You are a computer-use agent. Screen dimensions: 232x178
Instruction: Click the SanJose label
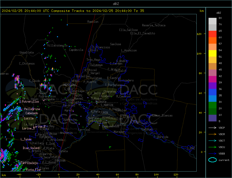[x=115, y=44]
